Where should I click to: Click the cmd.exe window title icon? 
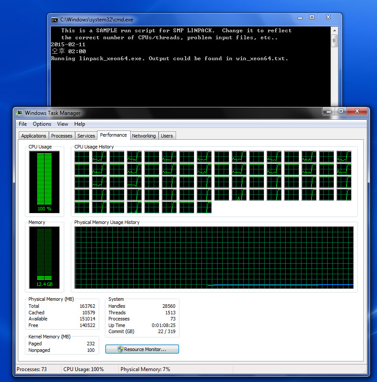click(x=54, y=20)
